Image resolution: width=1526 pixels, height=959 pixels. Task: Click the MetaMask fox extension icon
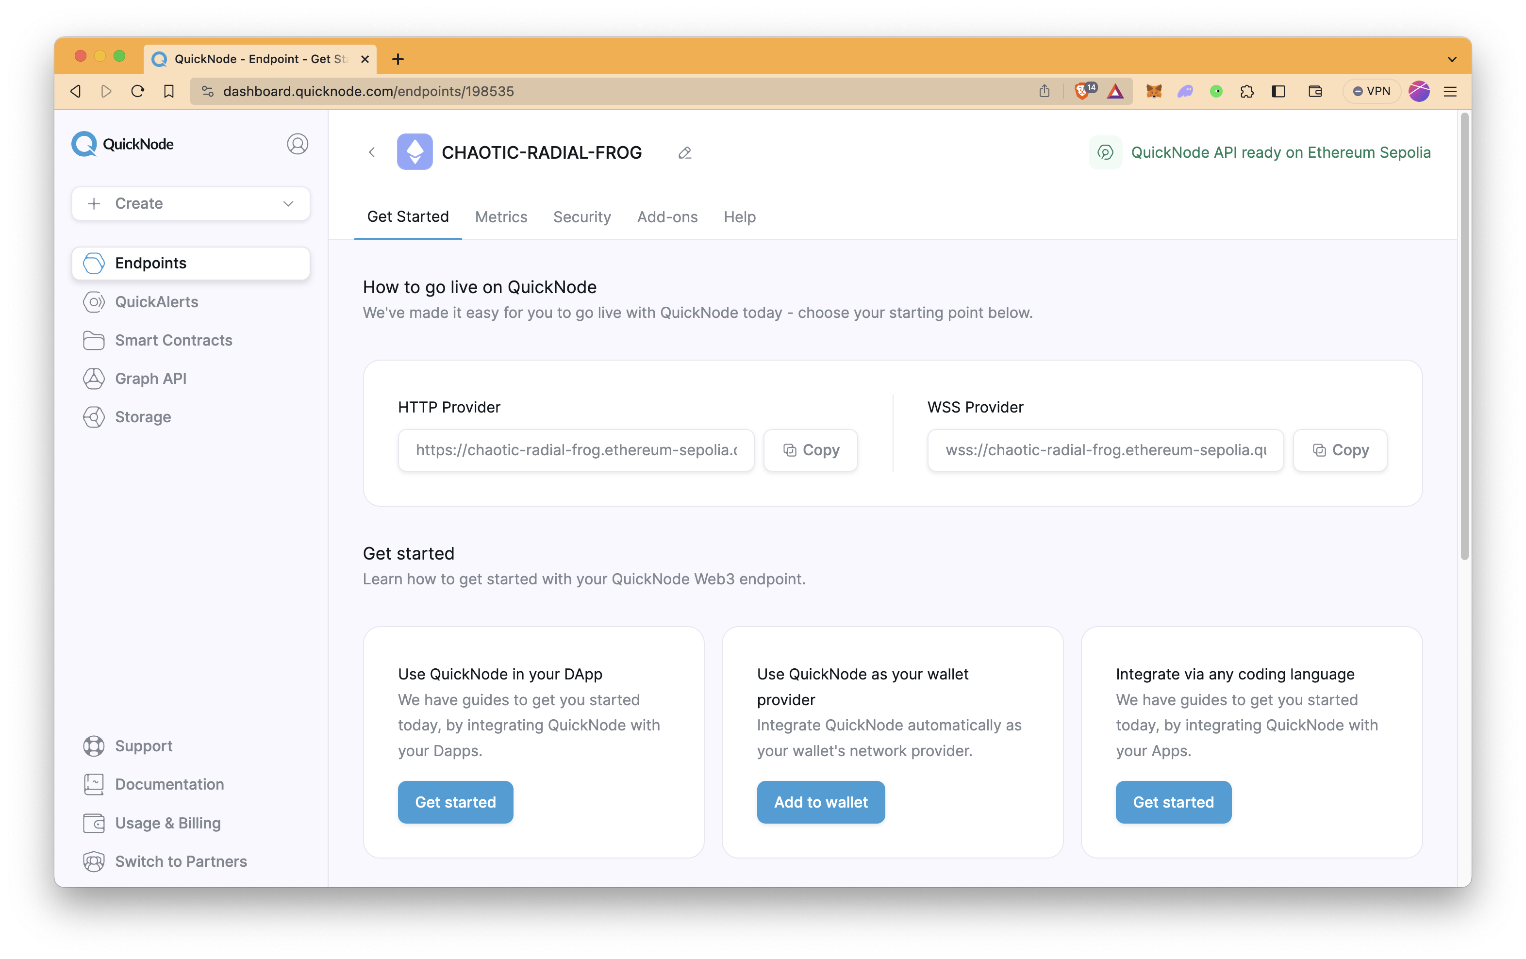coord(1153,91)
